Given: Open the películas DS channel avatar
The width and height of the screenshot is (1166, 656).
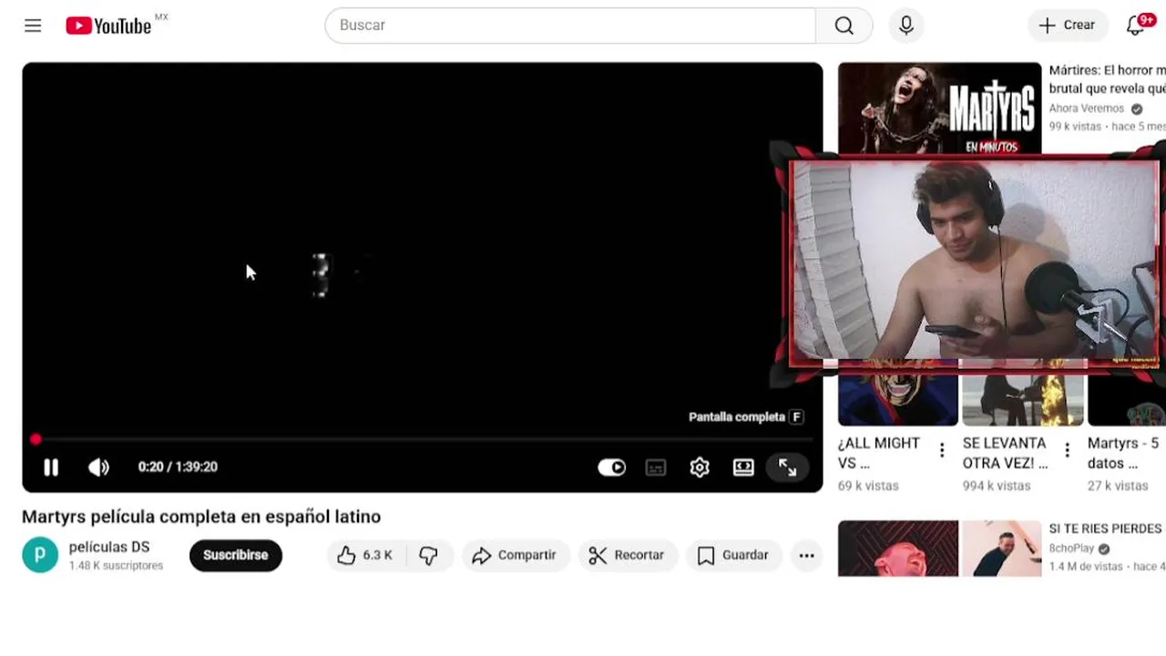Looking at the screenshot, I should [40, 555].
